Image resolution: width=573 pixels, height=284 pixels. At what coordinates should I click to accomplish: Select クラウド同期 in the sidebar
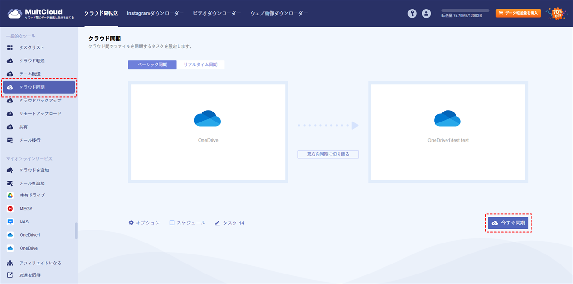(x=39, y=87)
